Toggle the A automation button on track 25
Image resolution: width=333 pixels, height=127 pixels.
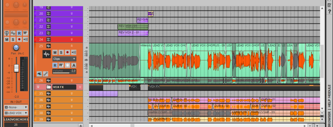point(74,65)
